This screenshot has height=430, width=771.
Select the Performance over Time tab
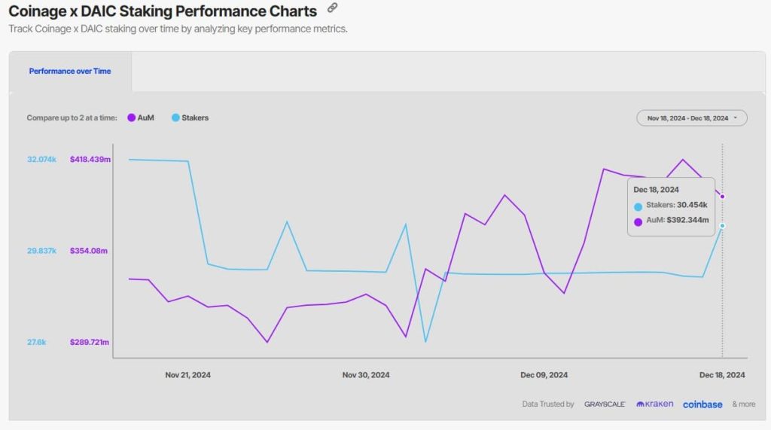coord(70,71)
